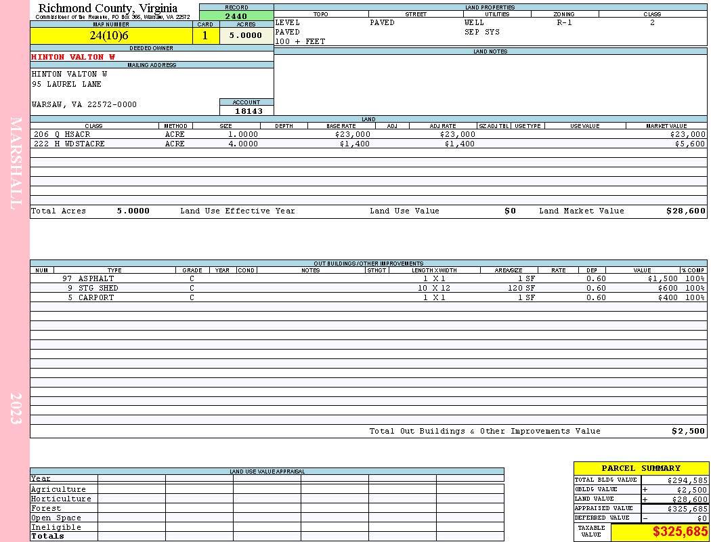The width and height of the screenshot is (711, 542).
Task: Click STG SHED outbuilding row type
Action: coord(98,288)
